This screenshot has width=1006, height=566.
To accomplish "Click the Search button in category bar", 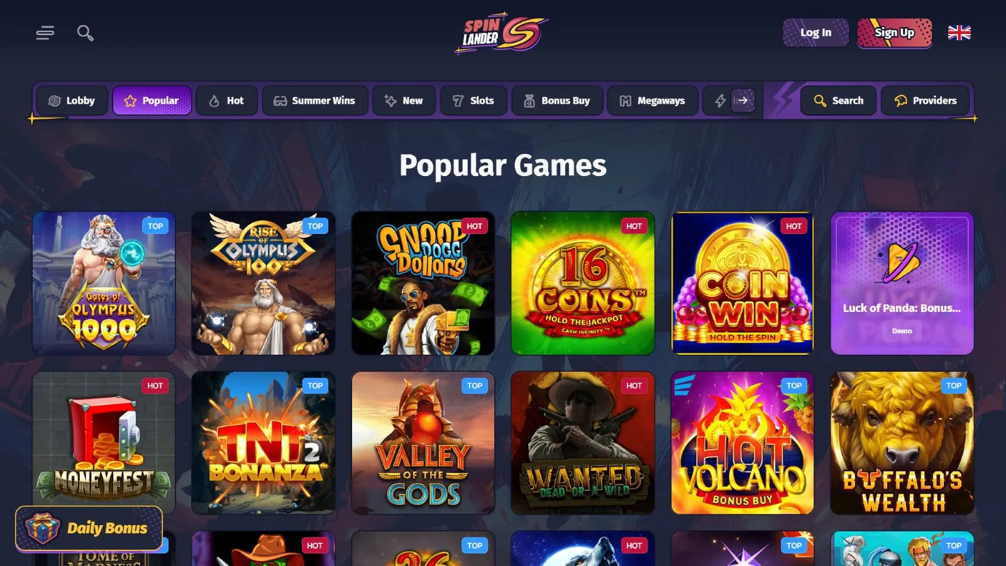I will pyautogui.click(x=838, y=101).
